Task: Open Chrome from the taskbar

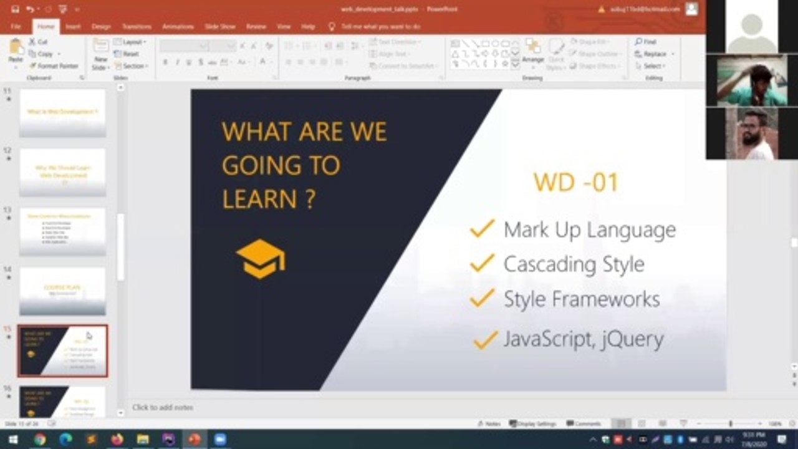Action: point(39,440)
